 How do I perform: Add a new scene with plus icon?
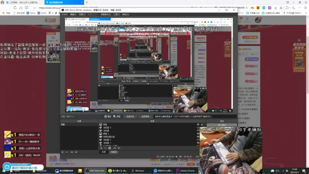63,152
